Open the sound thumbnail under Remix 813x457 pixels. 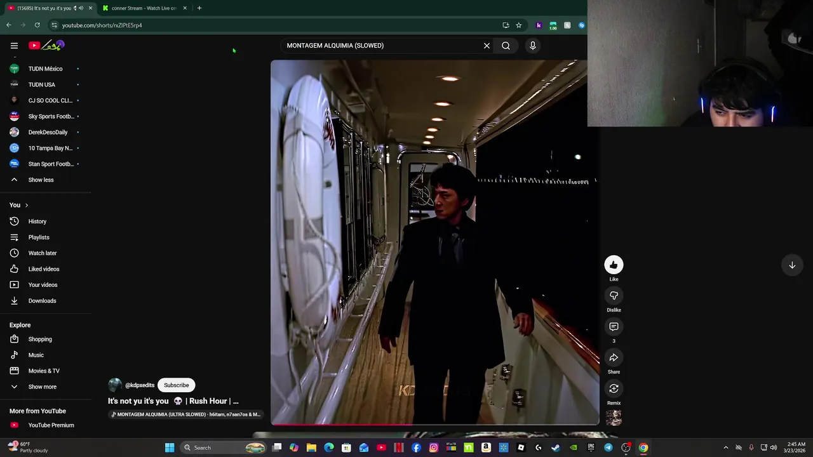pos(614,418)
